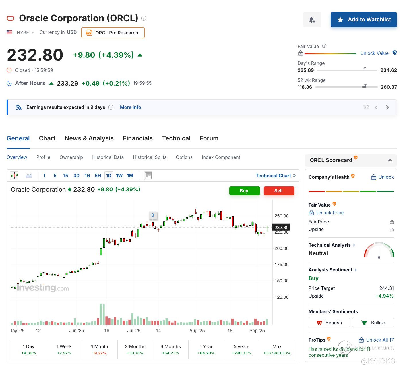Show next notification with right arrow
The height and width of the screenshot is (370, 403).
pyautogui.click(x=387, y=107)
